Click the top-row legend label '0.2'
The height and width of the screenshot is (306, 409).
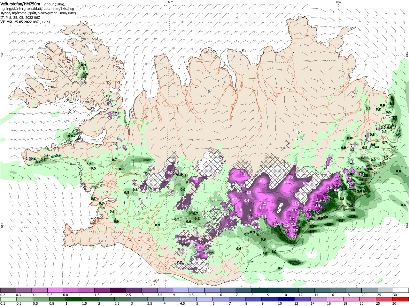click(x=3, y=295)
